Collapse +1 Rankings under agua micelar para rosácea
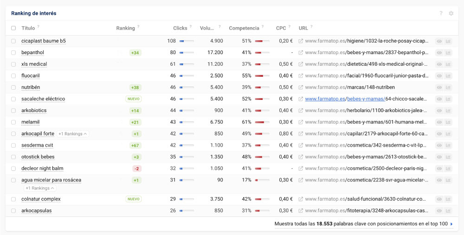This screenshot has height=235, width=464. tap(40, 188)
